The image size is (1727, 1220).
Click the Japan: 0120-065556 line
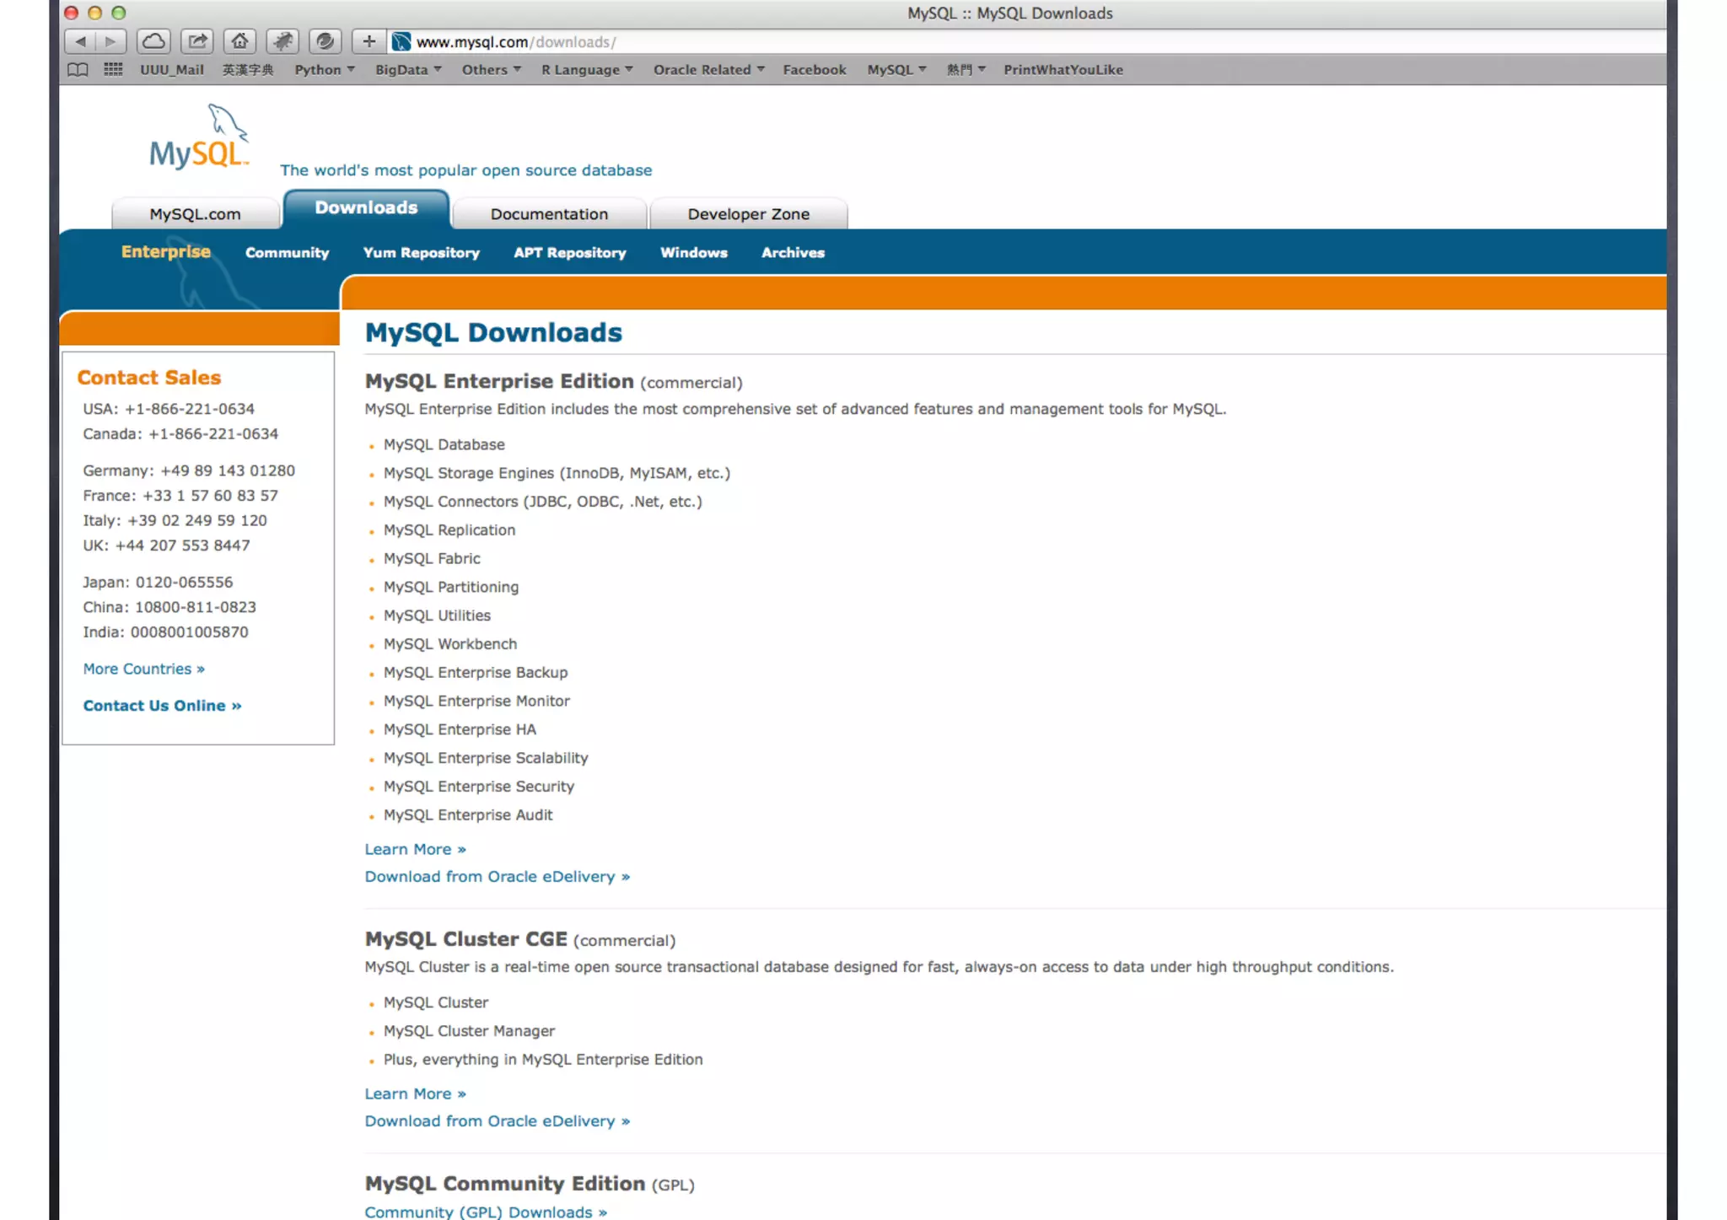click(158, 582)
